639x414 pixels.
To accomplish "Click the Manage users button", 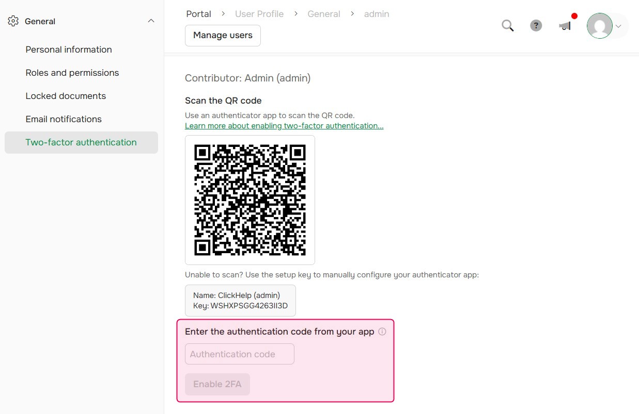I will coord(223,35).
